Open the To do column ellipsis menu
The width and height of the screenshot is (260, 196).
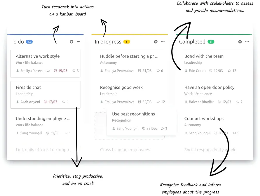tap(78, 42)
